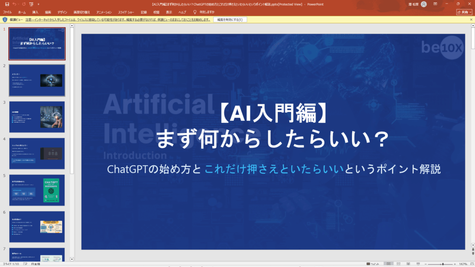Click the protected view shield icon
Screen dimensions: 475x267
(x=5, y=19)
